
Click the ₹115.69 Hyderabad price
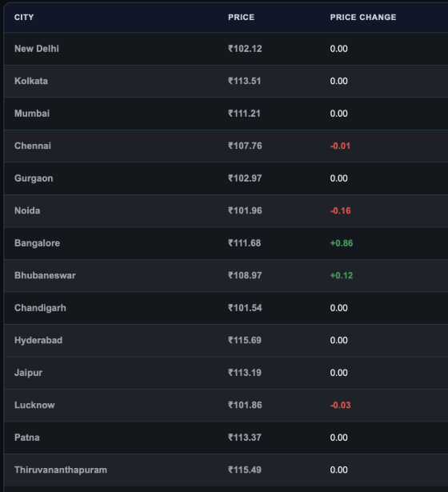245,341
